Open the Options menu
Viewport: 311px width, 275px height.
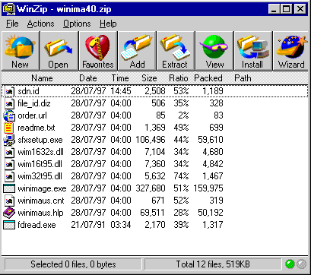pyautogui.click(x=77, y=24)
